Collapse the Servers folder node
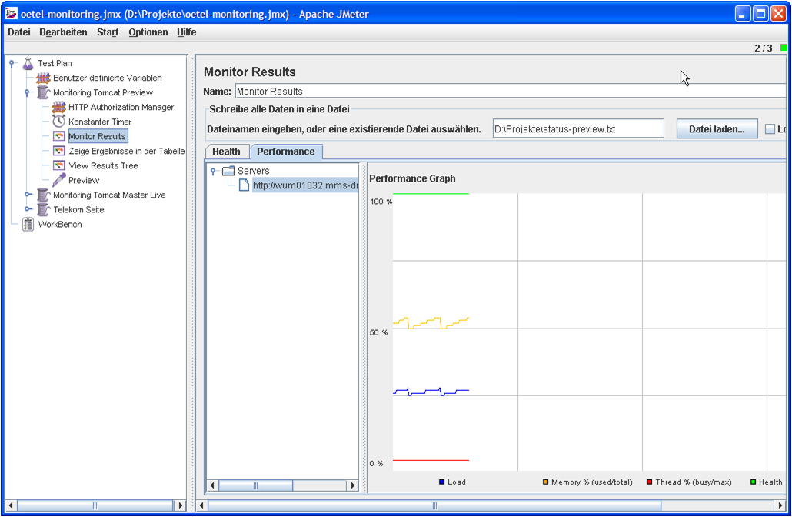The width and height of the screenshot is (792, 517). click(x=213, y=171)
